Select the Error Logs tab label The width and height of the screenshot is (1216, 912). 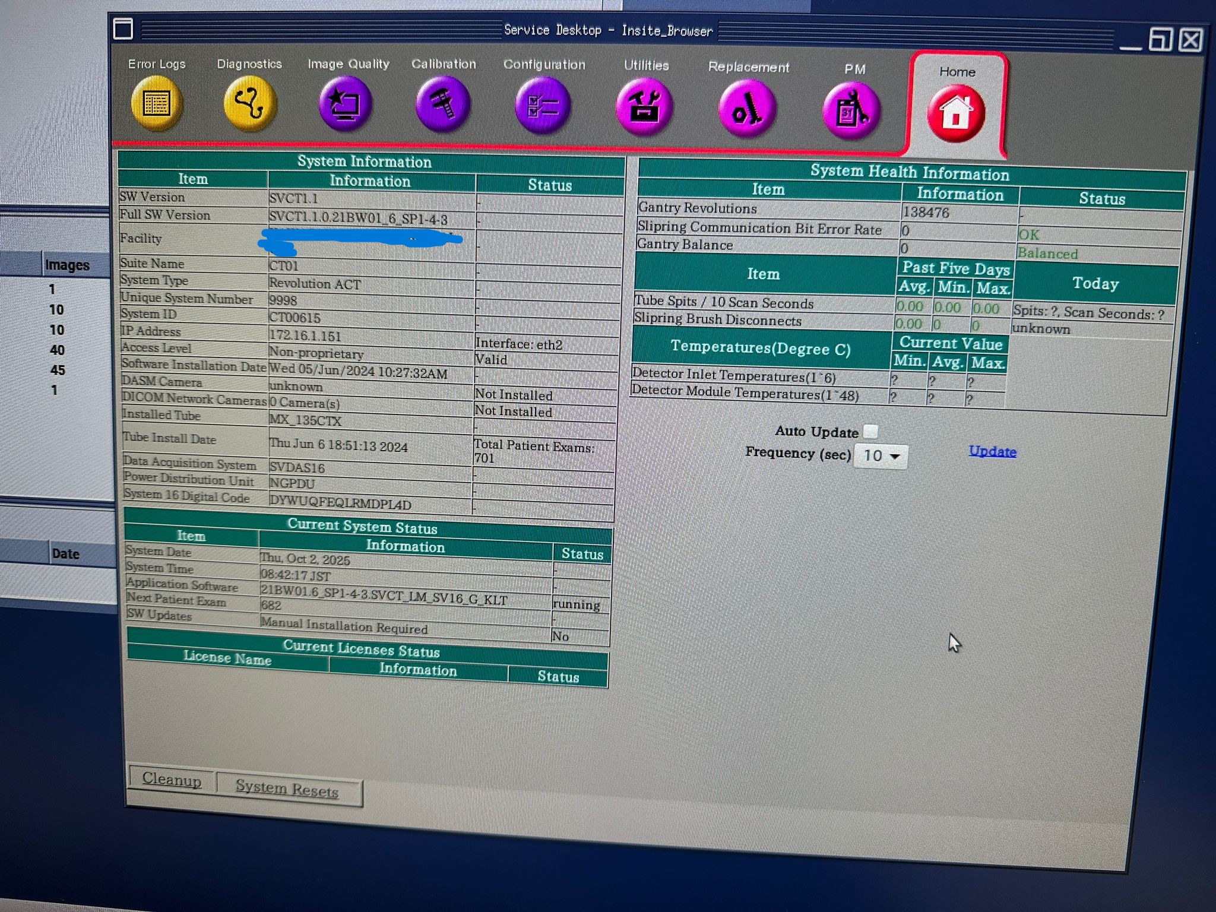[157, 64]
